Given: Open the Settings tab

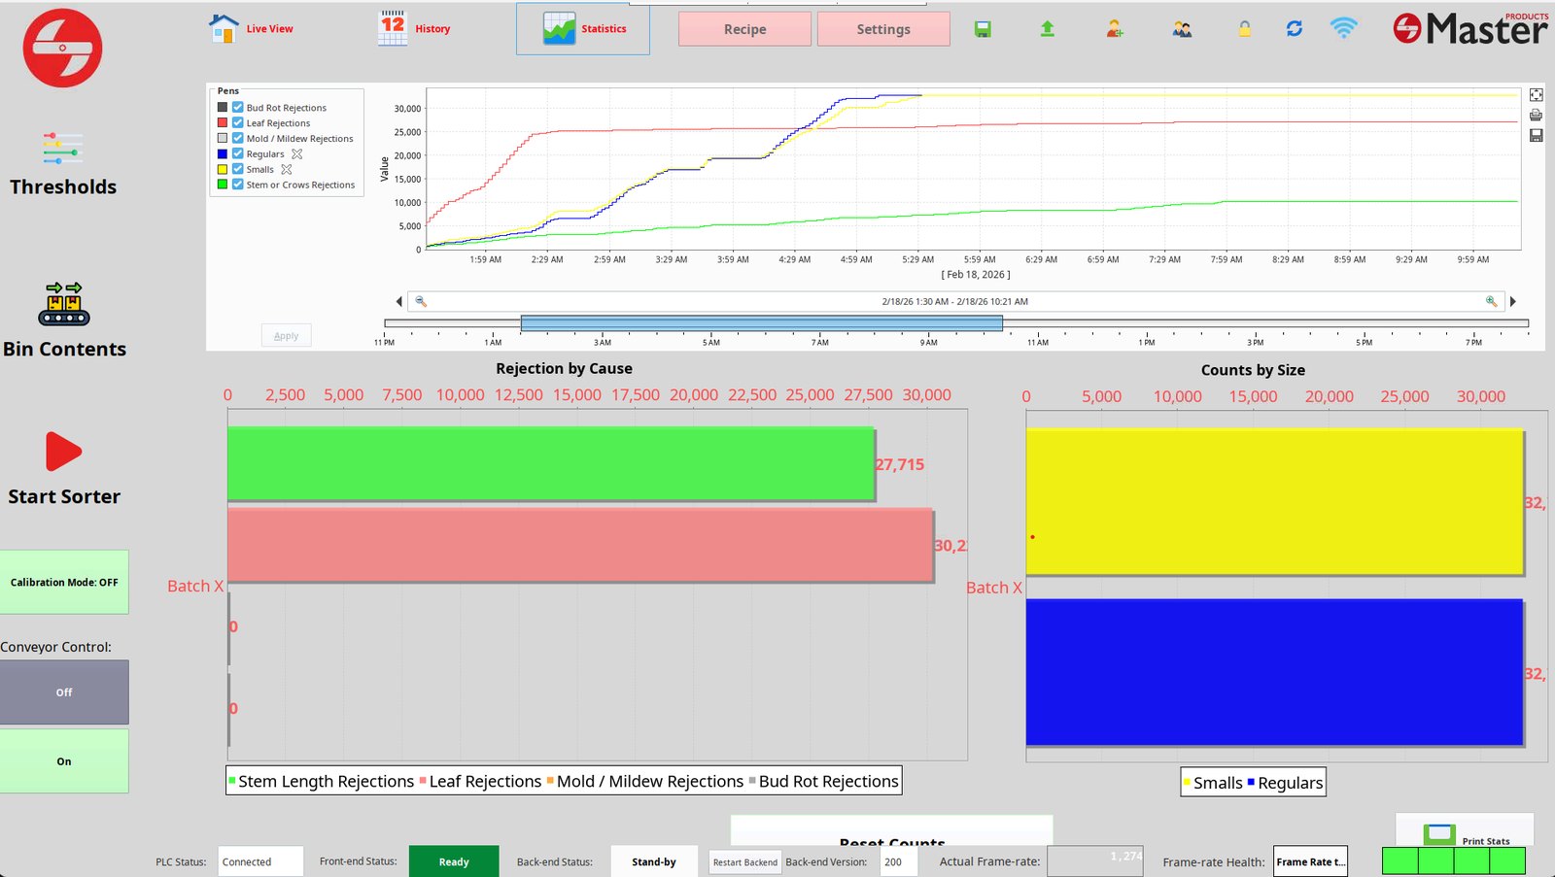Looking at the screenshot, I should (x=883, y=29).
